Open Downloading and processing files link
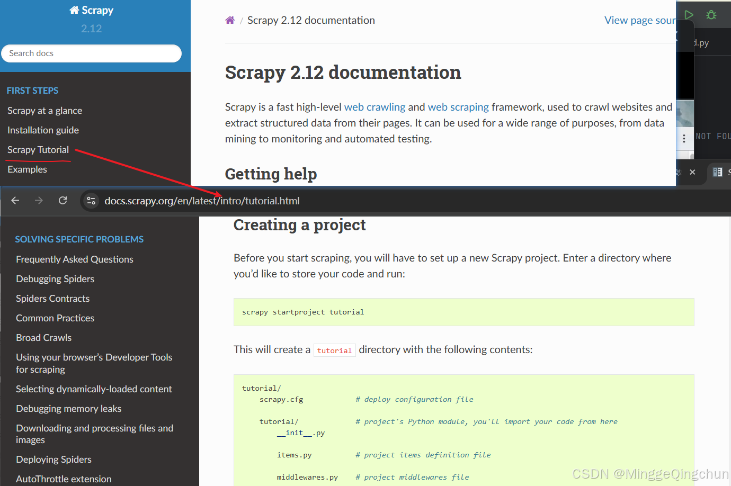Screen dimensions: 731x486 point(95,434)
